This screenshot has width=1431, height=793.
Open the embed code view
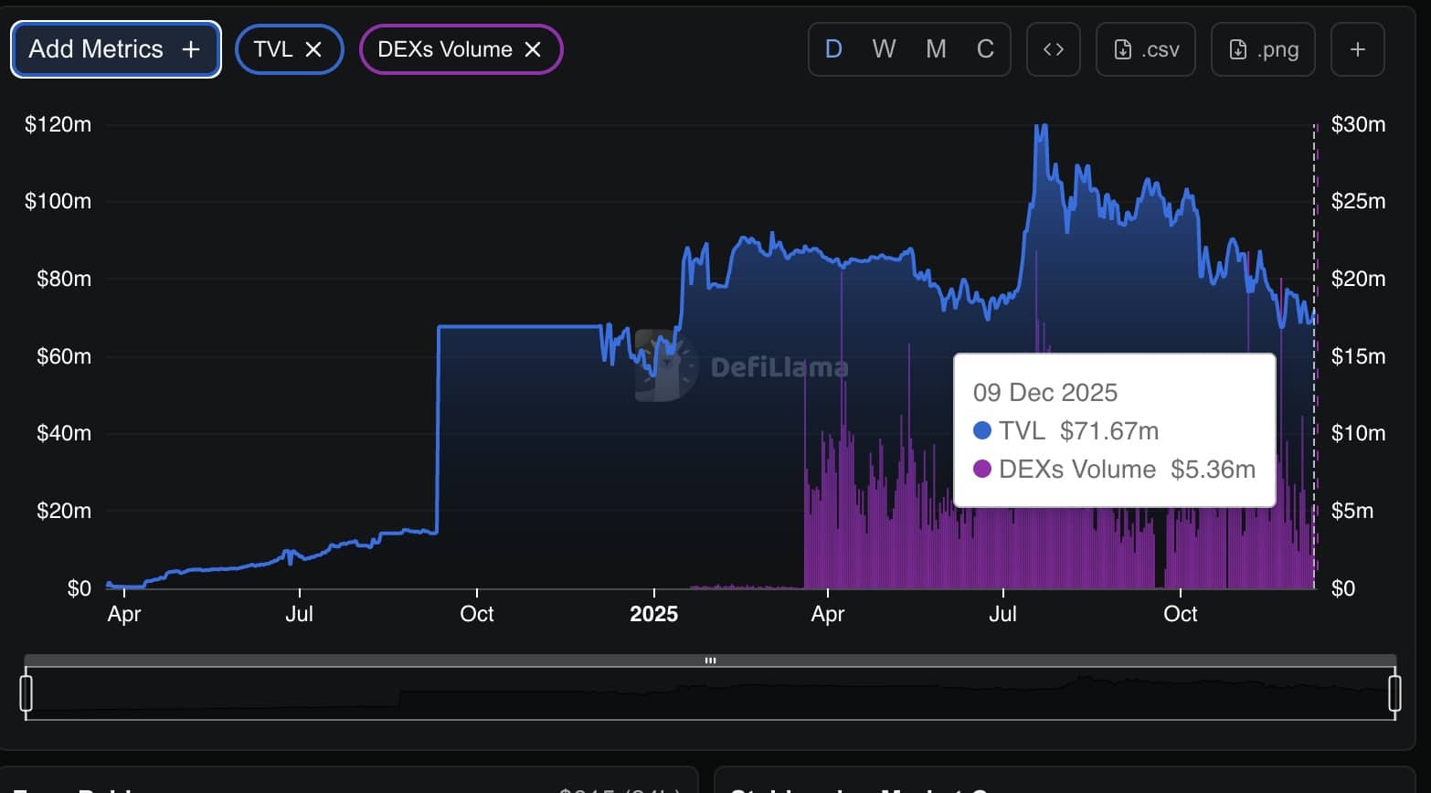click(x=1053, y=49)
